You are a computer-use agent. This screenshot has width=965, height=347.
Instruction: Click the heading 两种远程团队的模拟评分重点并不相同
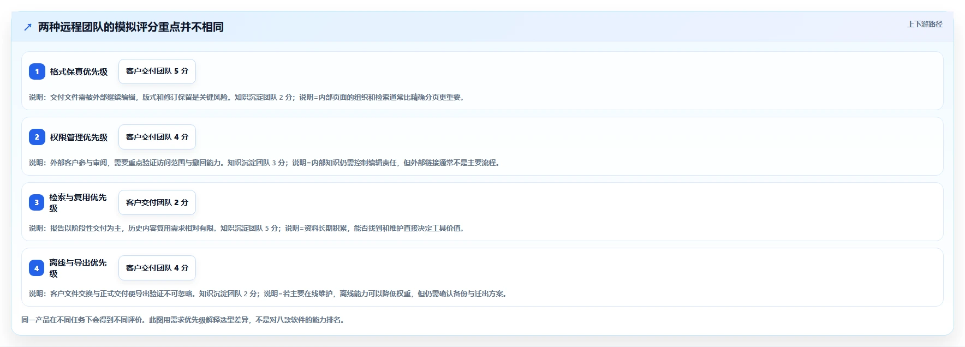point(131,27)
